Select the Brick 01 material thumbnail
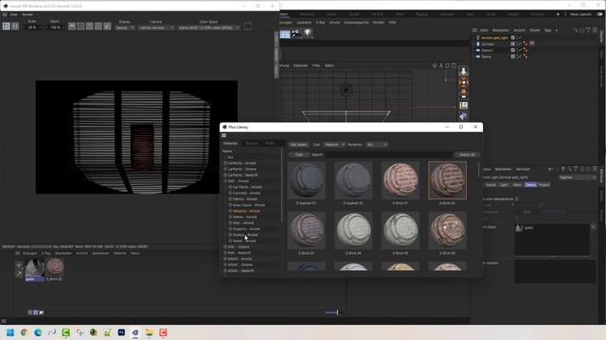This screenshot has height=340, width=606. tap(400, 180)
